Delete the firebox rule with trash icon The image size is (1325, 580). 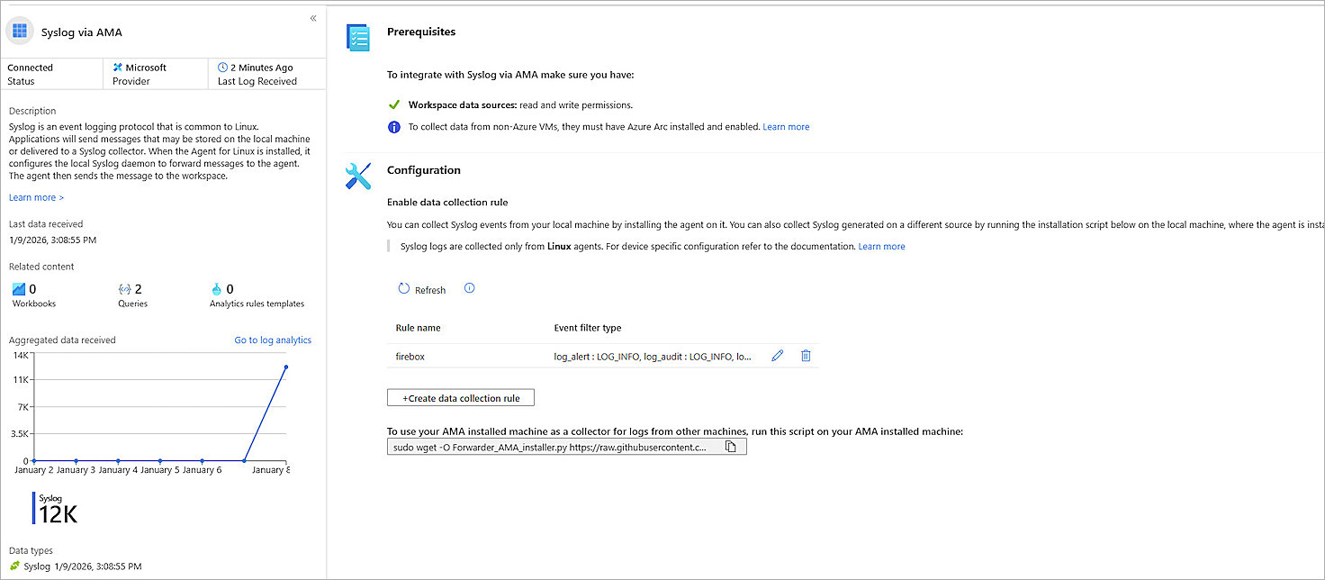point(806,356)
